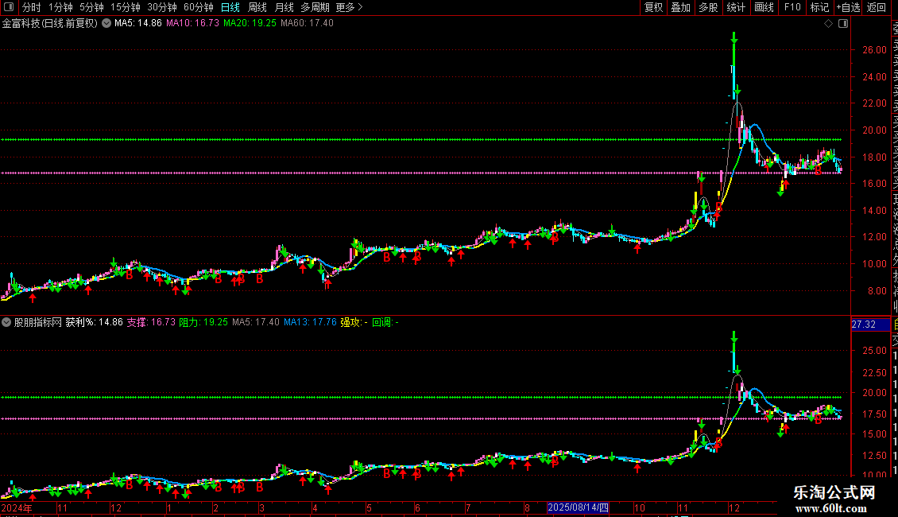Select the 日线 daily tab
898x517 pixels.
coord(230,7)
